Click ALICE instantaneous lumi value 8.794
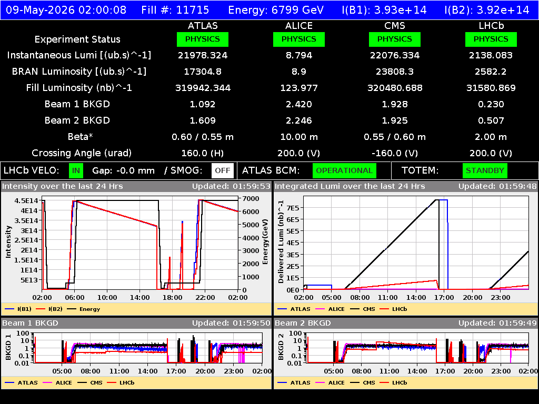Screen dimensions: 539x404 [x=299, y=55]
